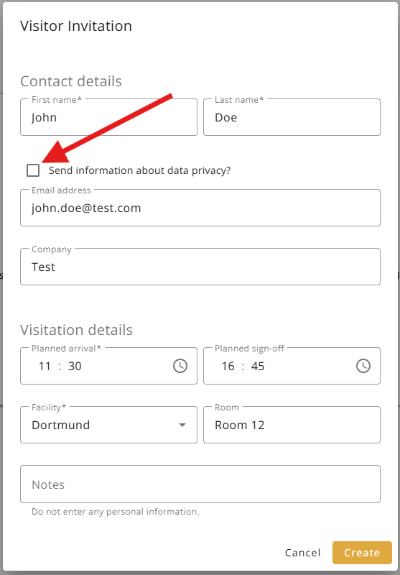Click the 'Visitor Invitation' dialog title

click(76, 27)
